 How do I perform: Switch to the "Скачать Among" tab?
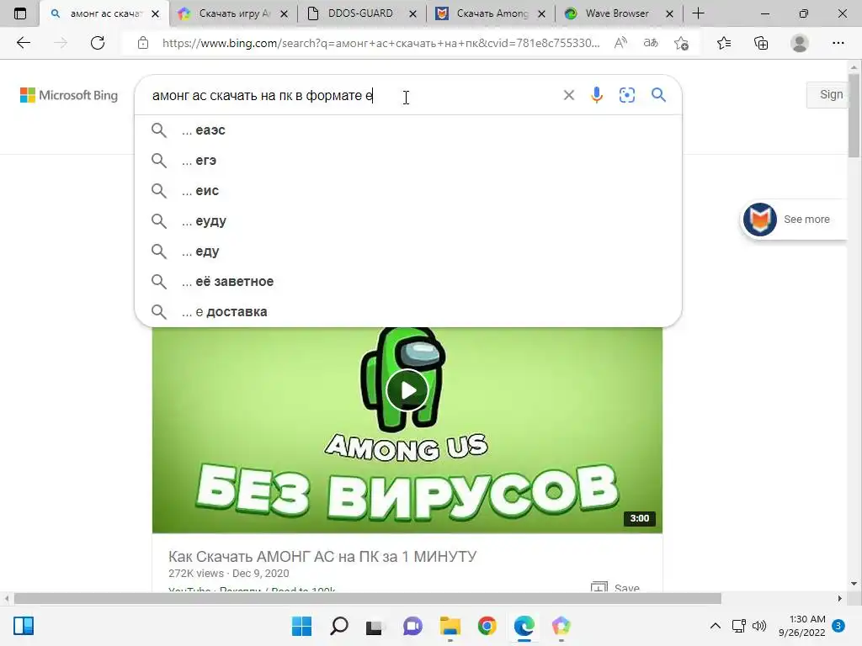pyautogui.click(x=489, y=13)
